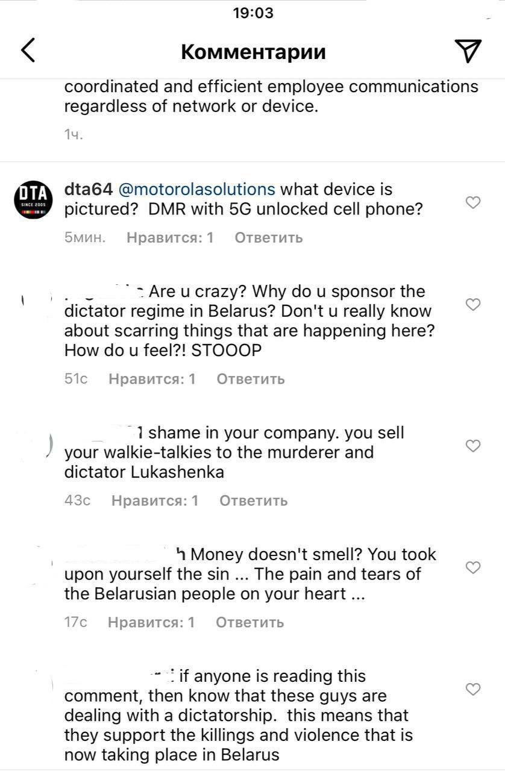Tap the back arrow icon
This screenshot has width=505, height=771.
coord(28,51)
